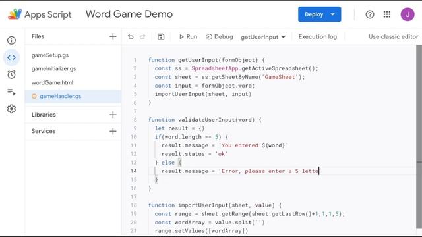Image resolution: width=422 pixels, height=237 pixels.
Task: Open gameInitializer.gs file
Action: click(x=53, y=68)
